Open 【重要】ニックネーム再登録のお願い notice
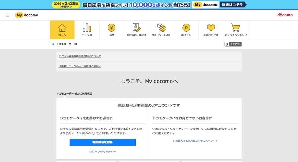This screenshot has height=162, width=298. point(80,66)
